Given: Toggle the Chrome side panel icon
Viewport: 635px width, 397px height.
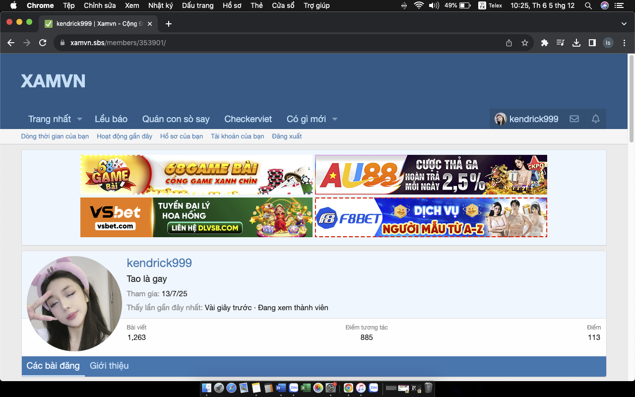Looking at the screenshot, I should tap(592, 43).
